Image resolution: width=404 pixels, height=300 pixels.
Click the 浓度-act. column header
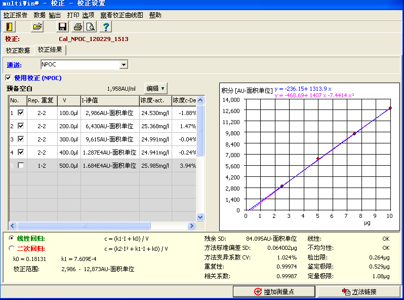point(154,100)
